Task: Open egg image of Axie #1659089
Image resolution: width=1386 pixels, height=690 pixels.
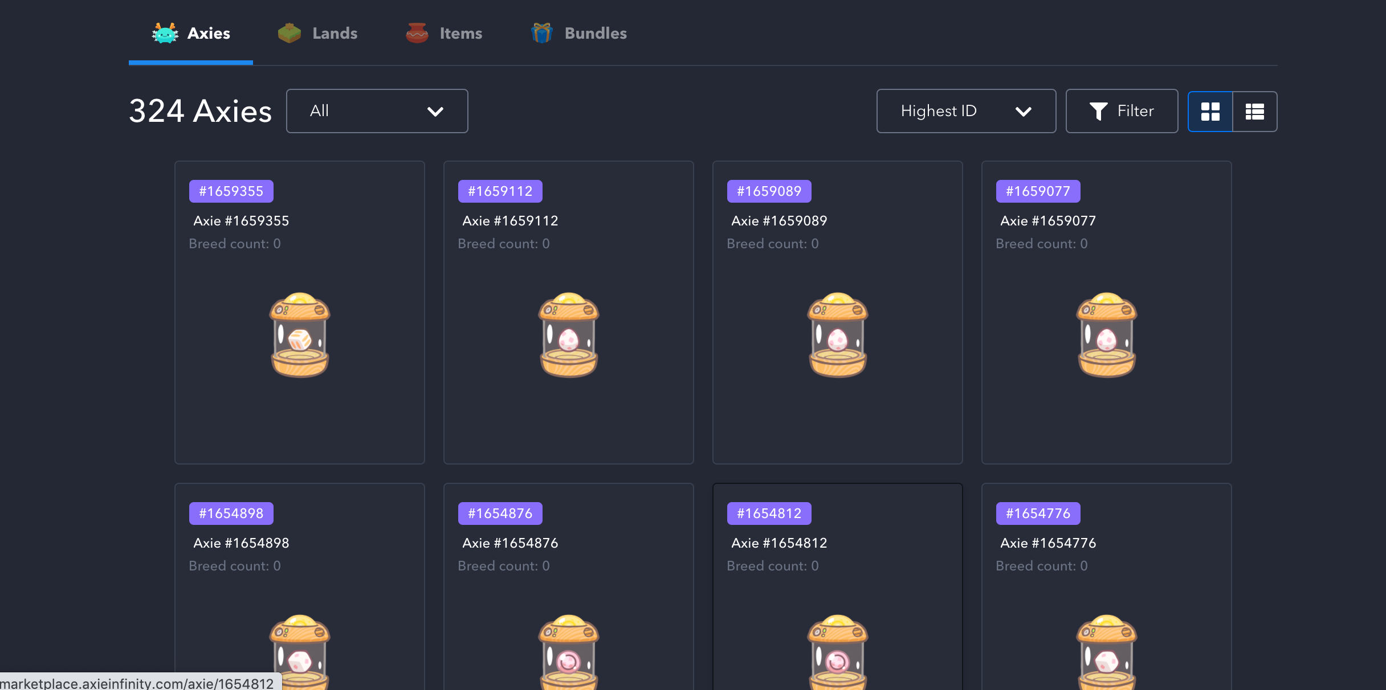Action: [838, 335]
